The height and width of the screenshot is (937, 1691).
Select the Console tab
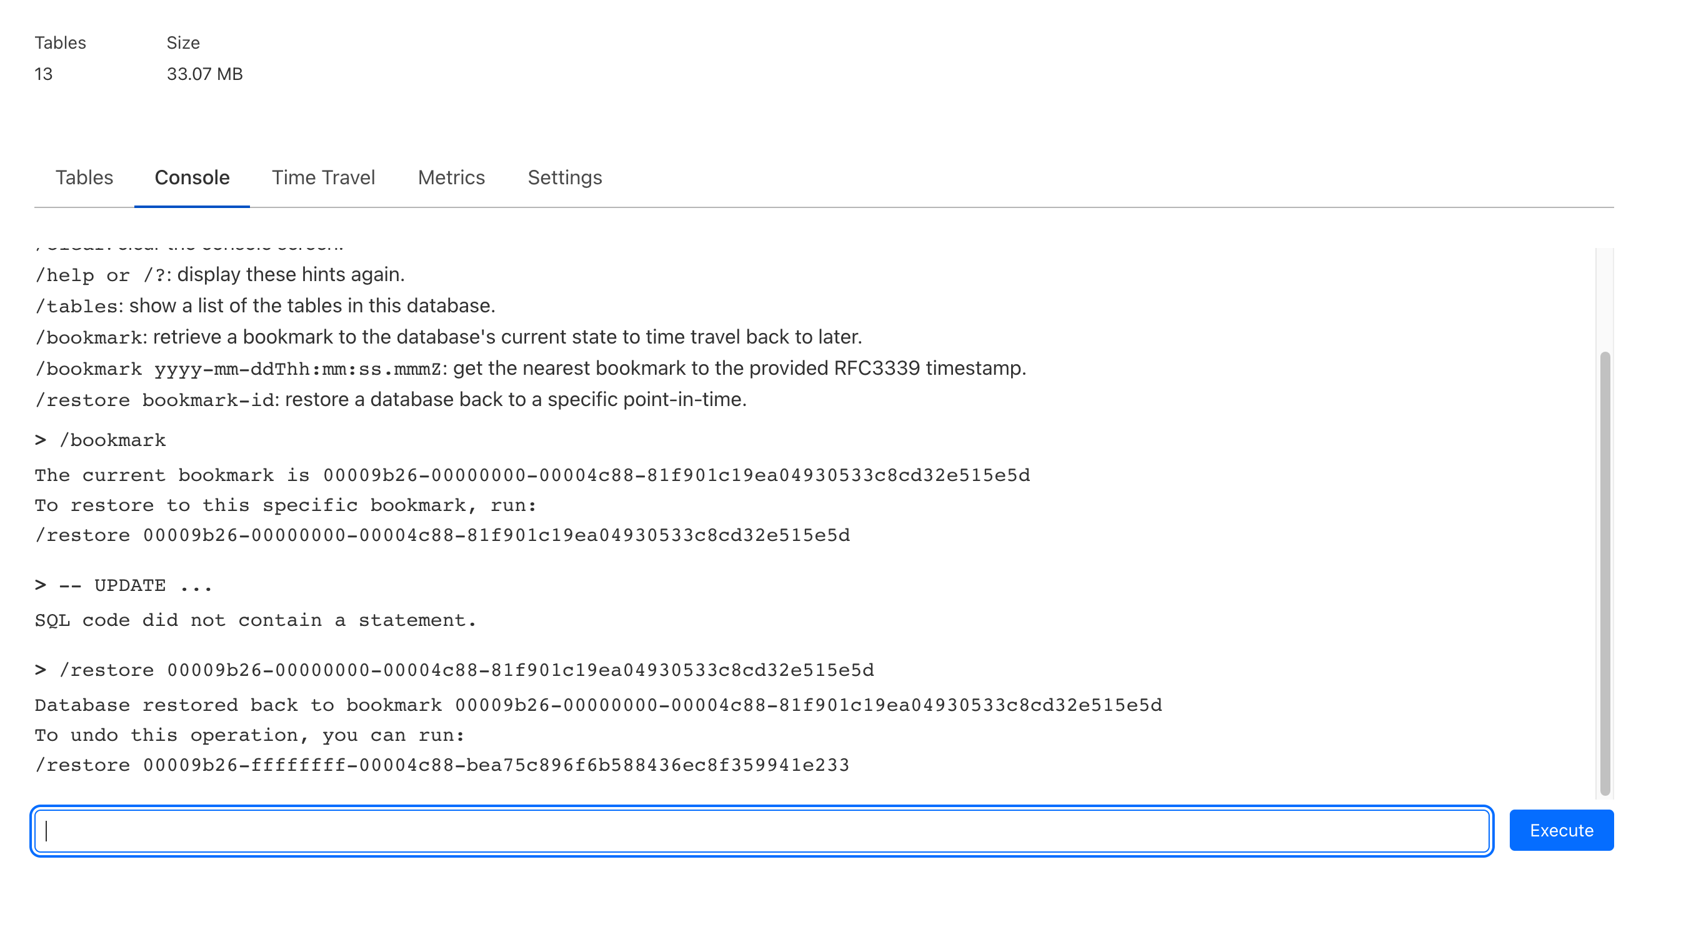pos(192,177)
